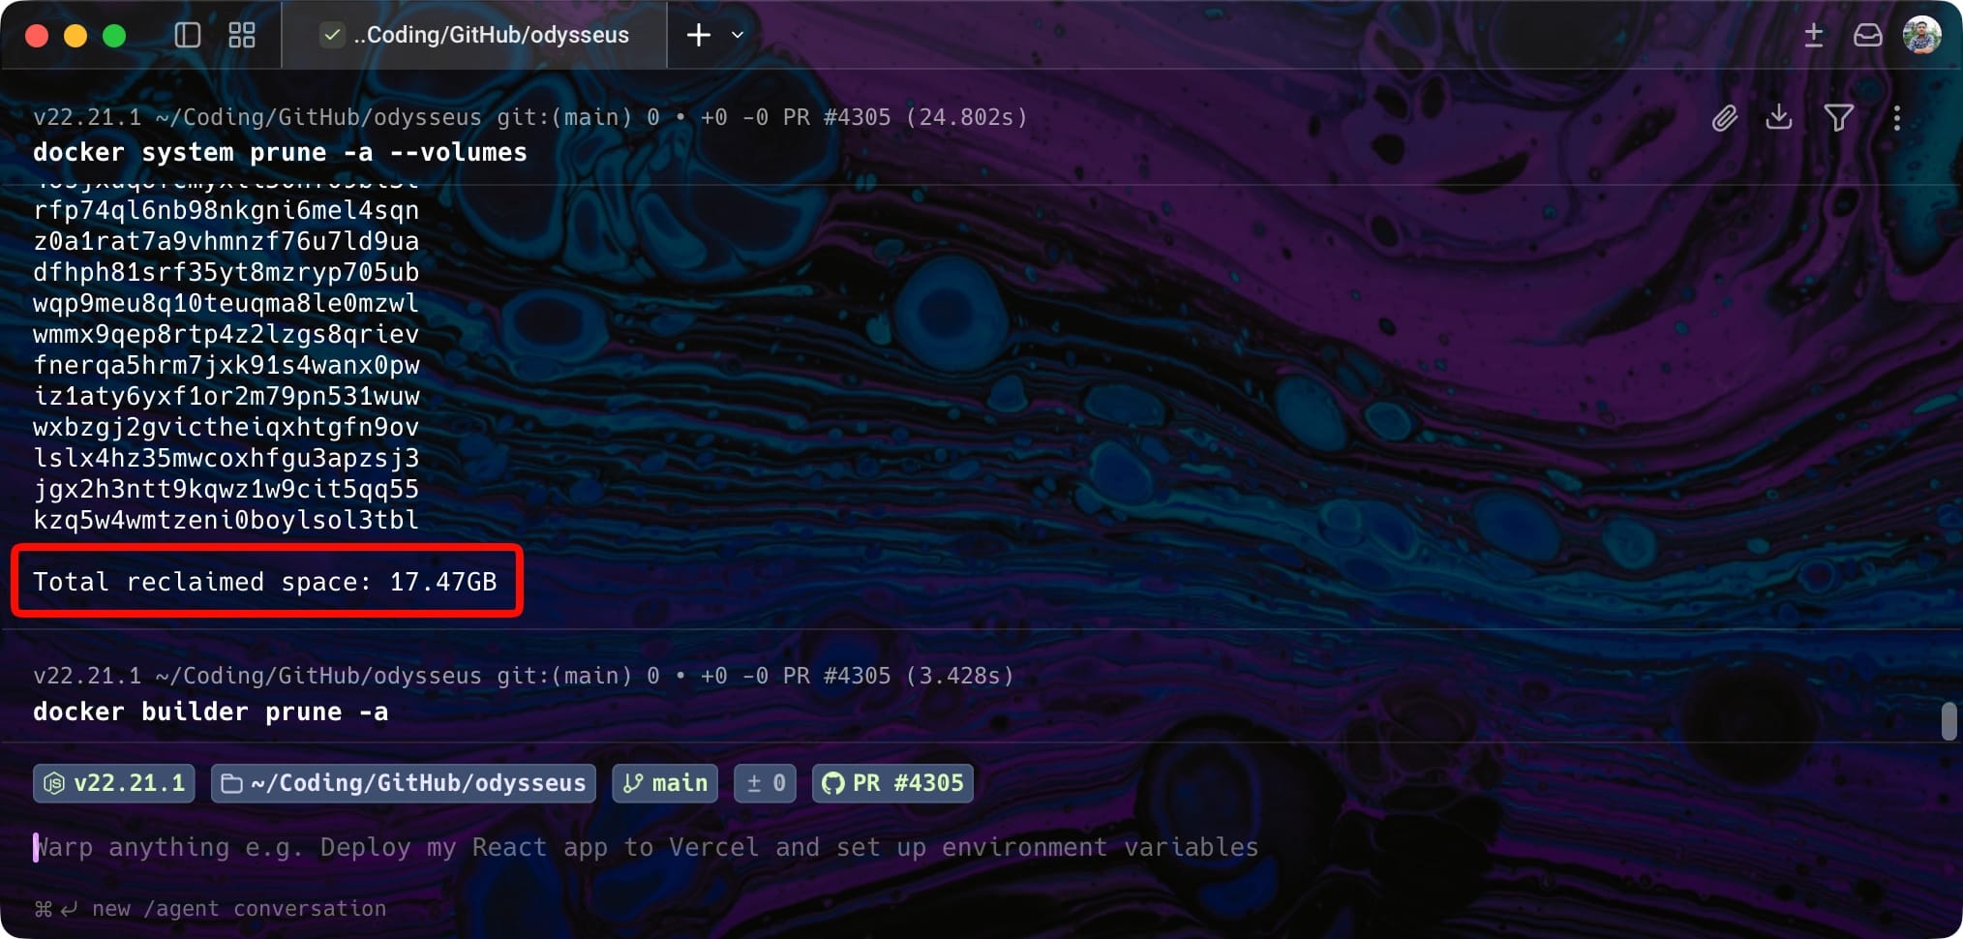Click the ± 0 uncommitted changes chip
Viewport: 1963px width, 939px height.
[x=766, y=783]
